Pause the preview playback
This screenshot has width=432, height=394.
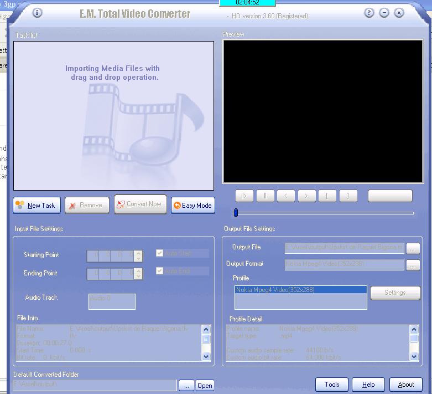click(x=266, y=196)
